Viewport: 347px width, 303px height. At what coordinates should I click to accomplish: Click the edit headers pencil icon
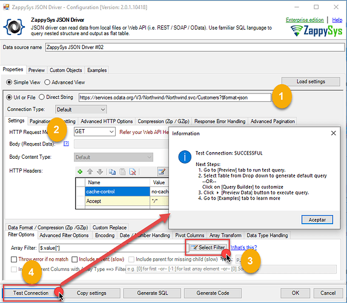(162, 171)
